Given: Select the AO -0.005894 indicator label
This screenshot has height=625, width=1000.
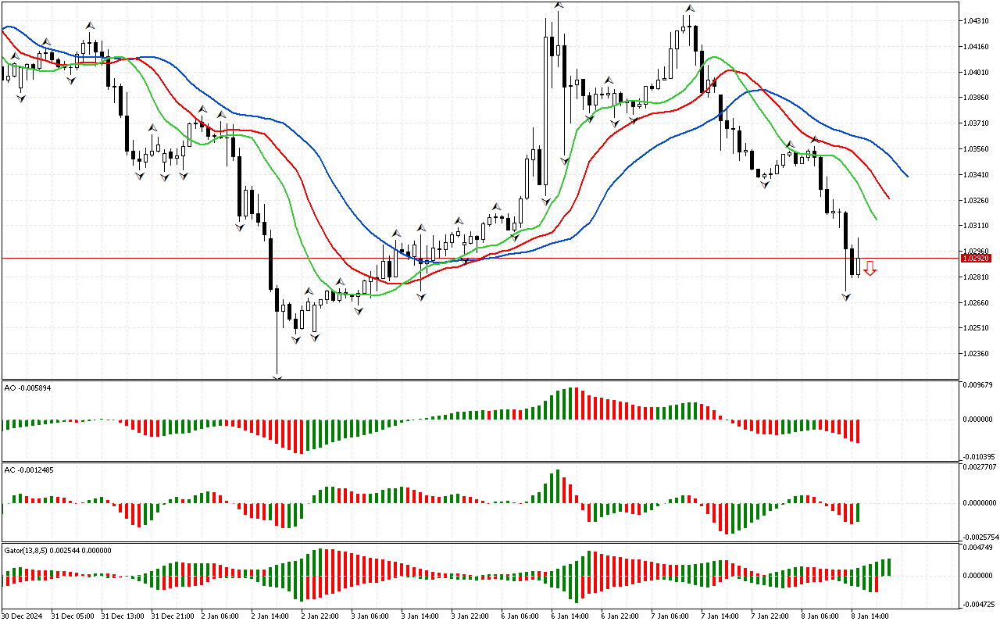Looking at the screenshot, I should (27, 388).
